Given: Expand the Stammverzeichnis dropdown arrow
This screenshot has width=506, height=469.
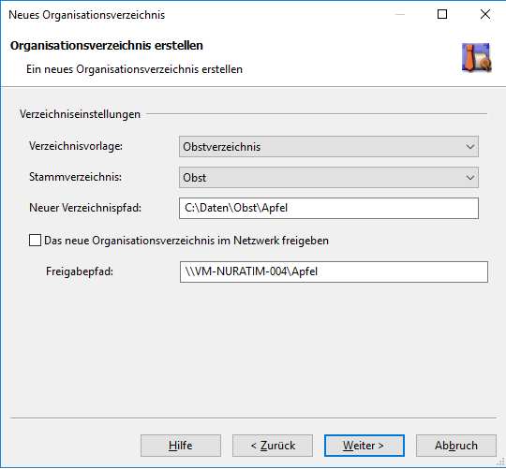Looking at the screenshot, I should 470,178.
